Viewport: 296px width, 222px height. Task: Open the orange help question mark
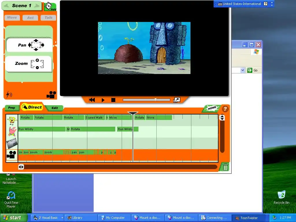pyautogui.click(x=225, y=109)
